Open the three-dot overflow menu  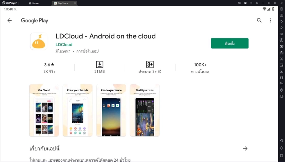270,21
